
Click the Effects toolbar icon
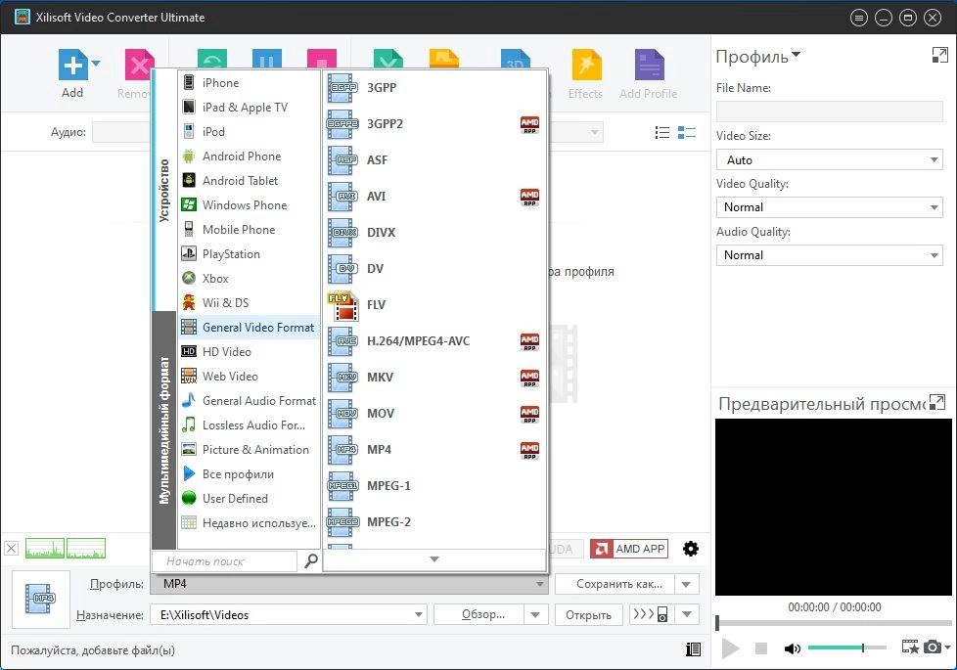coord(586,65)
